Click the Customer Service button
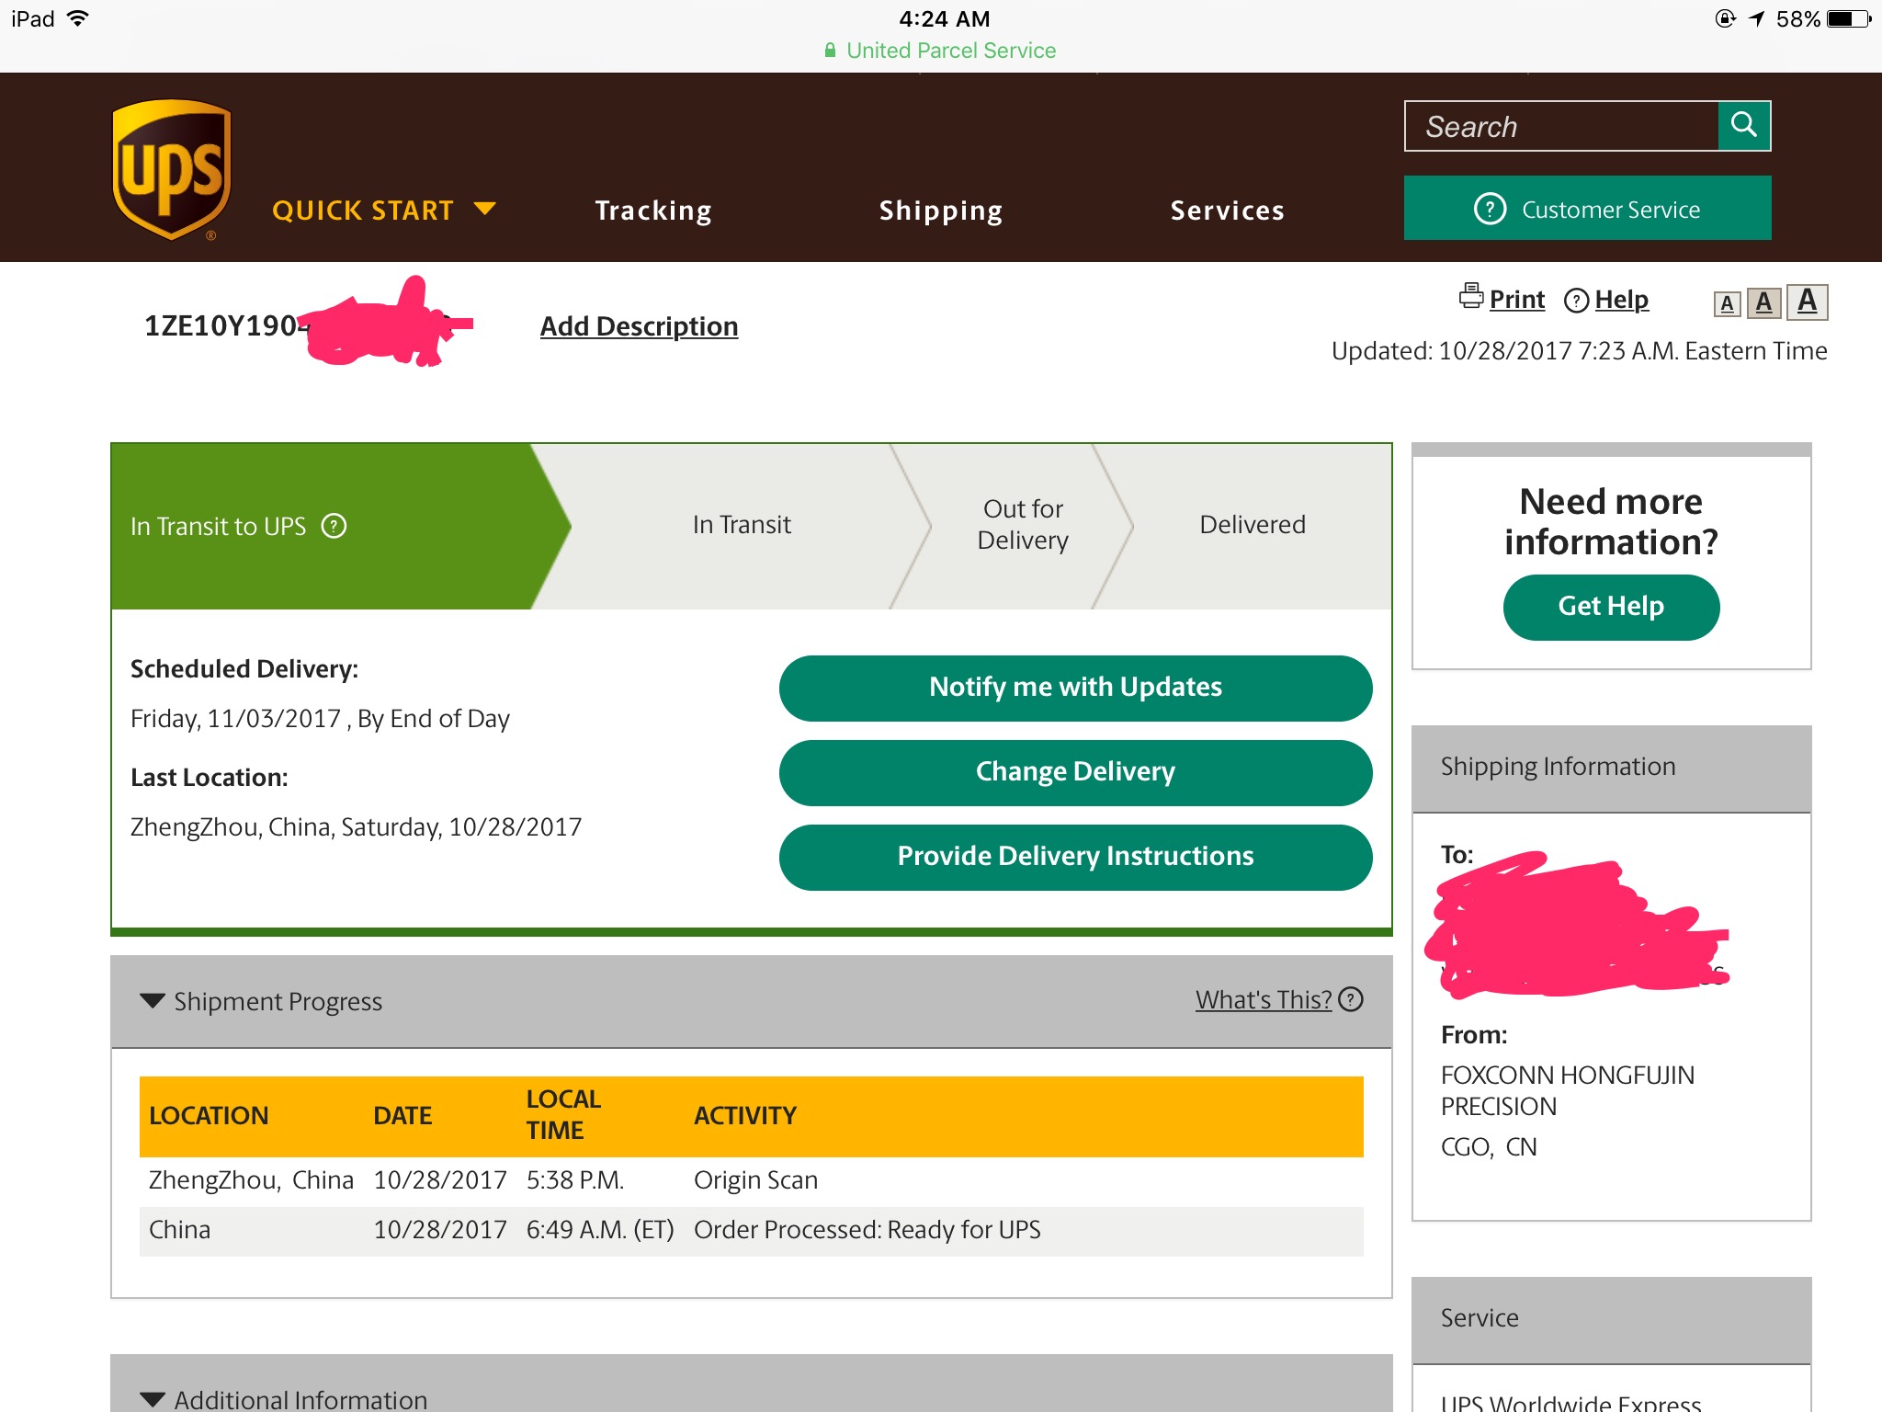Viewport: 1882px width, 1412px height. (1587, 209)
